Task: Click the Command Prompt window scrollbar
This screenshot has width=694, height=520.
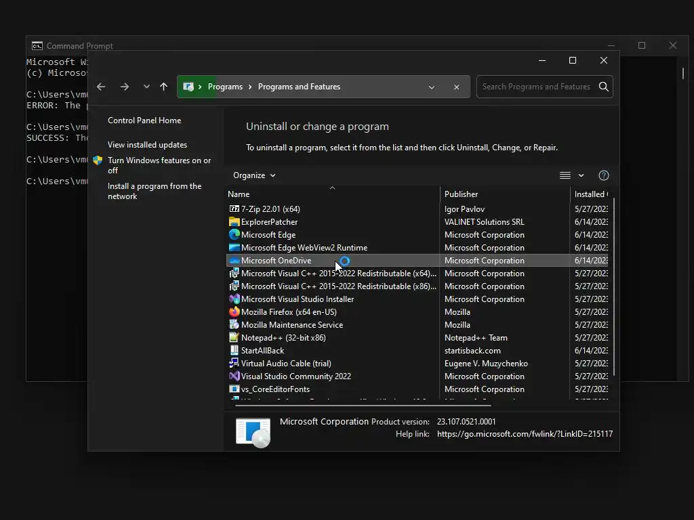Action: tap(683, 73)
